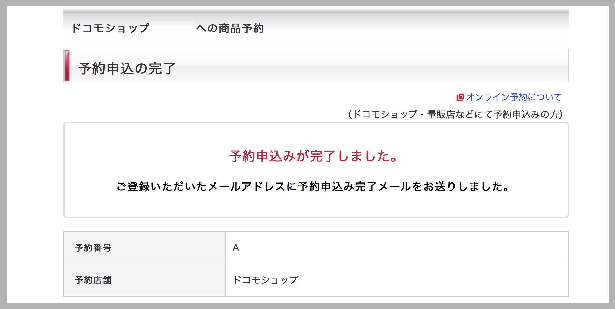Click the grey 予約番号 header cell background

pyautogui.click(x=144, y=248)
